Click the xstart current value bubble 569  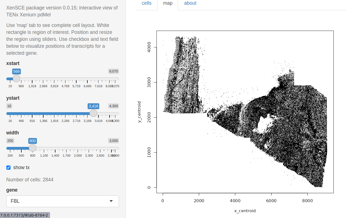coord(17,71)
